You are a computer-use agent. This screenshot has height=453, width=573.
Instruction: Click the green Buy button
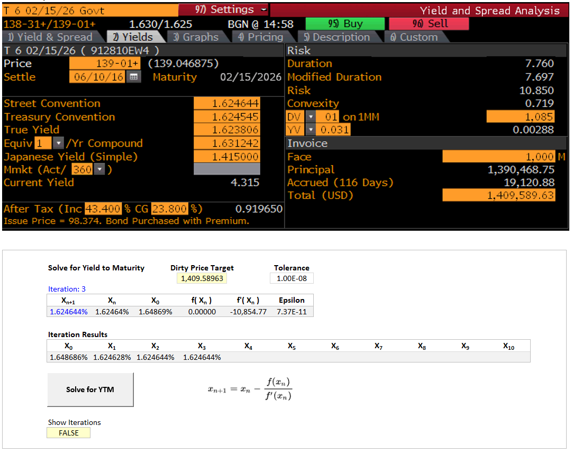click(x=345, y=24)
